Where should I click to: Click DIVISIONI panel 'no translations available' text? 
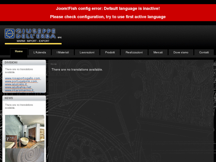[x=19, y=71]
